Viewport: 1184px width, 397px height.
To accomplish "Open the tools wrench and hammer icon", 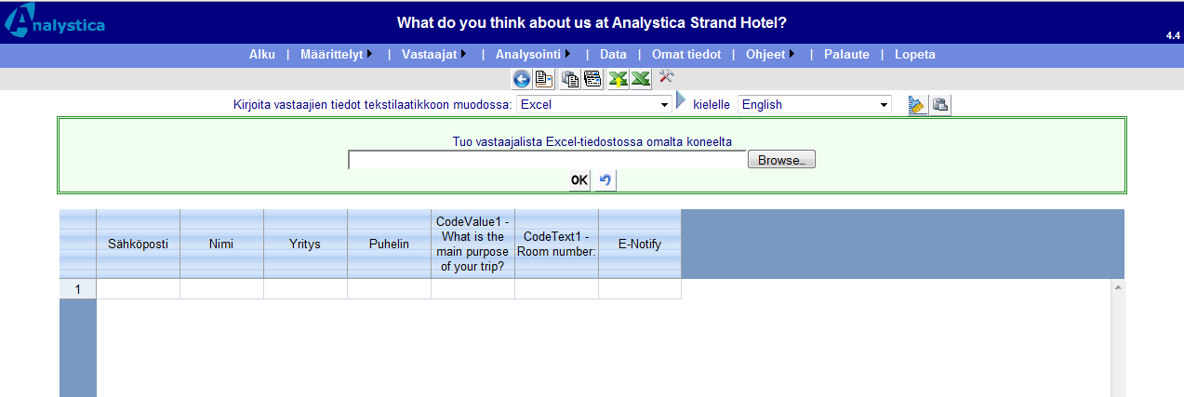I will tap(666, 77).
